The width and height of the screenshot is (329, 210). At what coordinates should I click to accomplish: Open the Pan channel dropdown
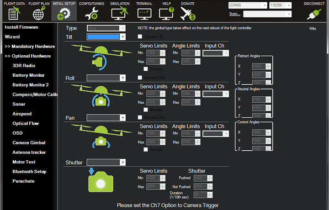coord(106,118)
